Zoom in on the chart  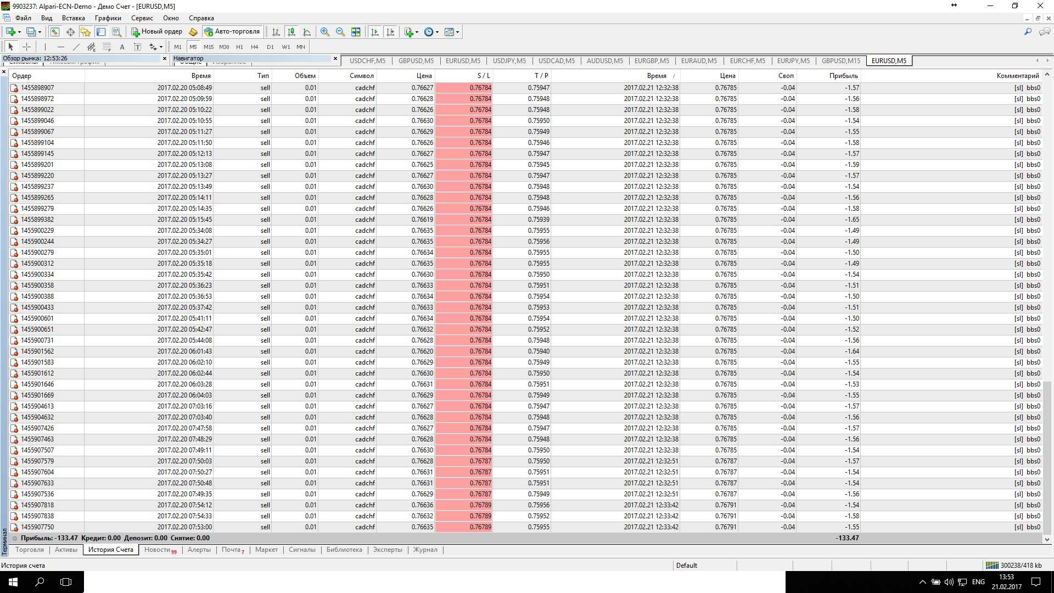(325, 32)
